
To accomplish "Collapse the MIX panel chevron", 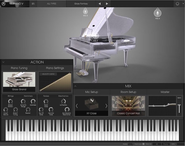I will pos(75,86).
